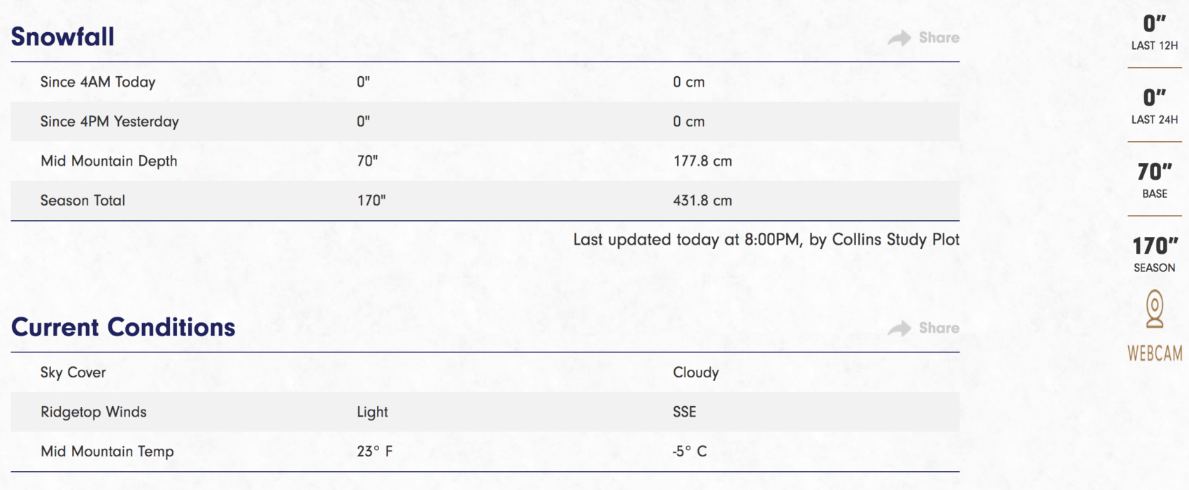1189x490 pixels.
Task: Select the Sky Cover row
Action: pos(485,373)
